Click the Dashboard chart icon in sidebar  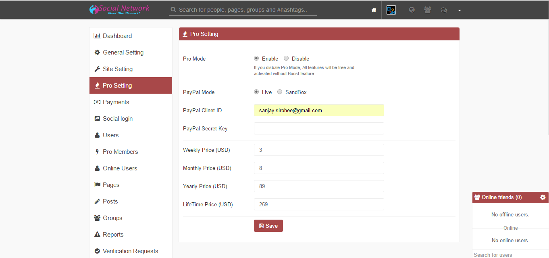[x=97, y=36]
